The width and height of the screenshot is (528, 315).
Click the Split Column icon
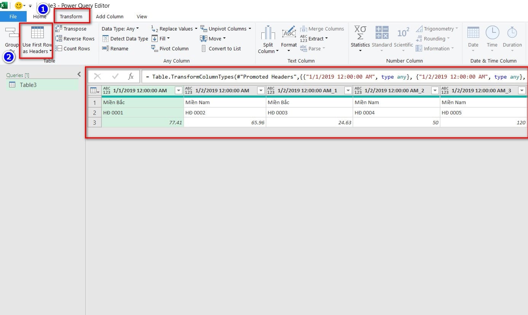(268, 33)
